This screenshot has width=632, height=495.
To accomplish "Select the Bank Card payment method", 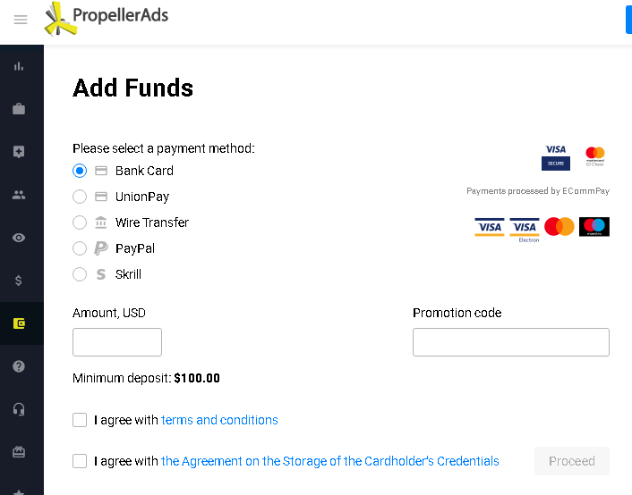I will [x=80, y=171].
